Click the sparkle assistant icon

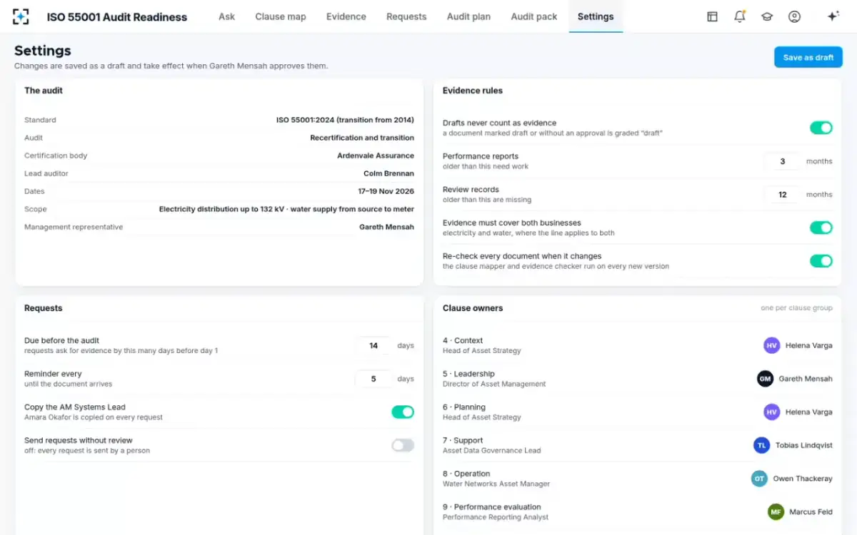(833, 16)
